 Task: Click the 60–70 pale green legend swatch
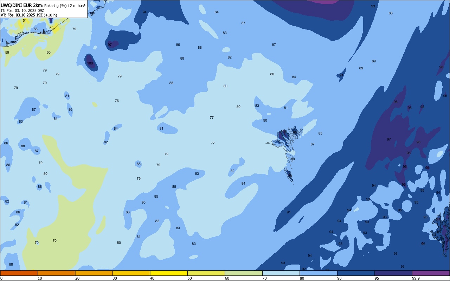(244, 273)
